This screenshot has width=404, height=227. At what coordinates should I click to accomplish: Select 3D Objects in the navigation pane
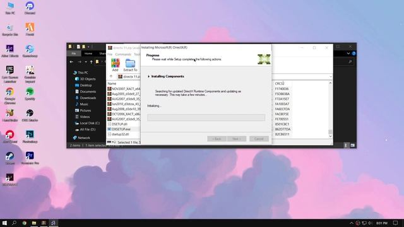click(x=85, y=79)
